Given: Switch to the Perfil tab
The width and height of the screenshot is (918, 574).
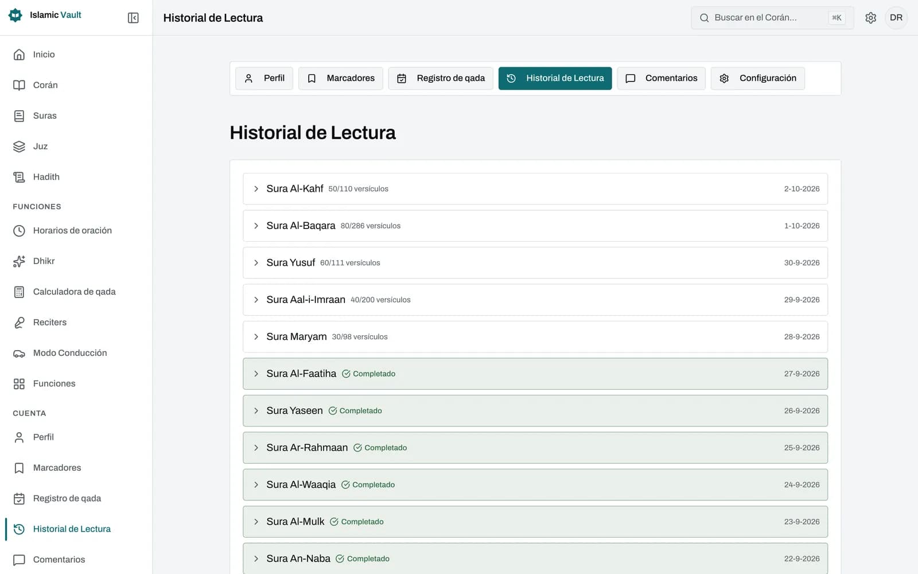Looking at the screenshot, I should click(264, 78).
